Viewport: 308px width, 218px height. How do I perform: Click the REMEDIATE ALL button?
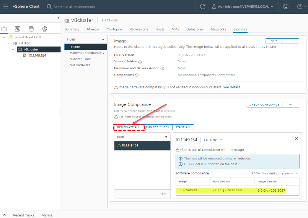(x=129, y=127)
